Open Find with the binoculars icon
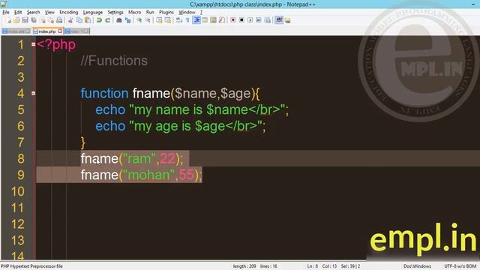The height and width of the screenshot is (270, 480). pos(118,20)
